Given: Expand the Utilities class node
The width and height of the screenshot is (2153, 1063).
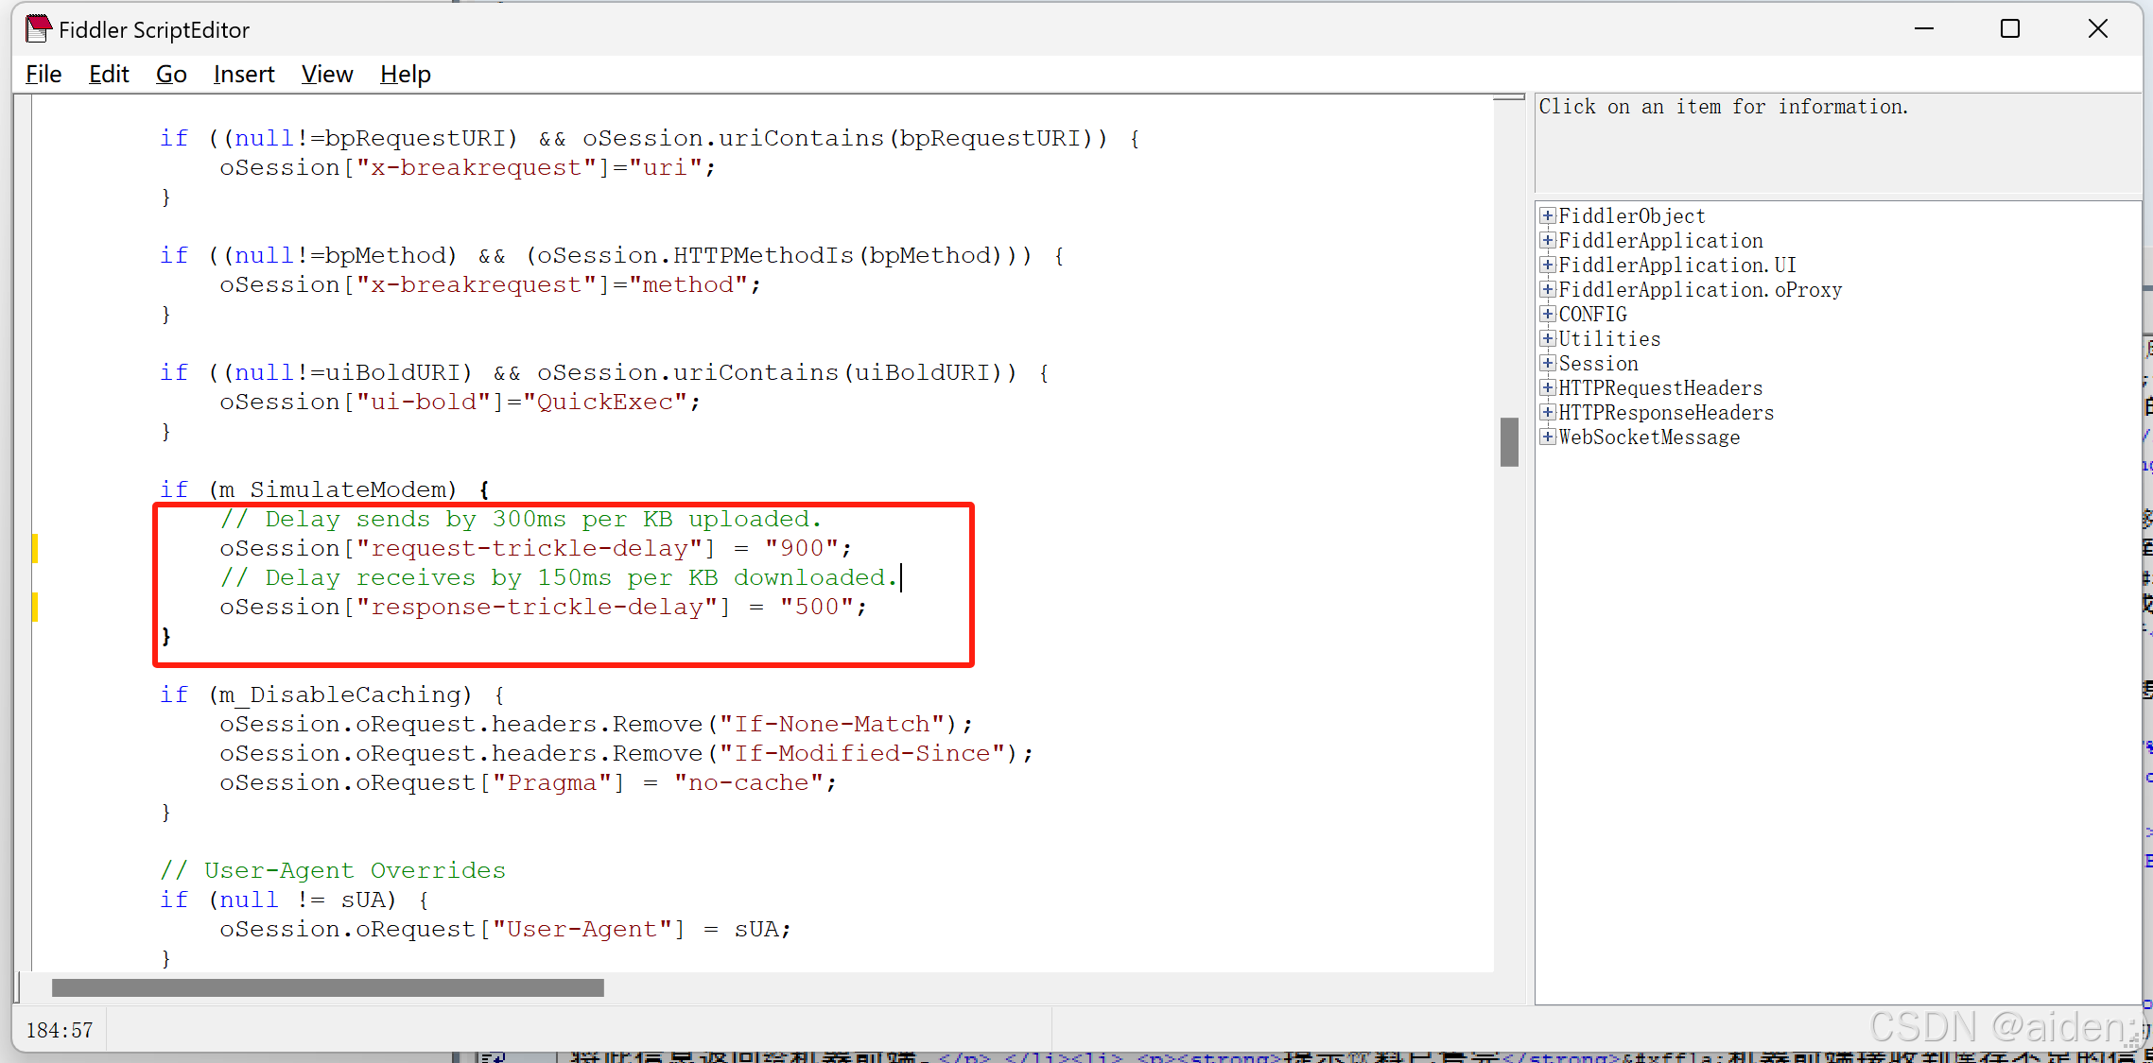Looking at the screenshot, I should pos(1547,339).
